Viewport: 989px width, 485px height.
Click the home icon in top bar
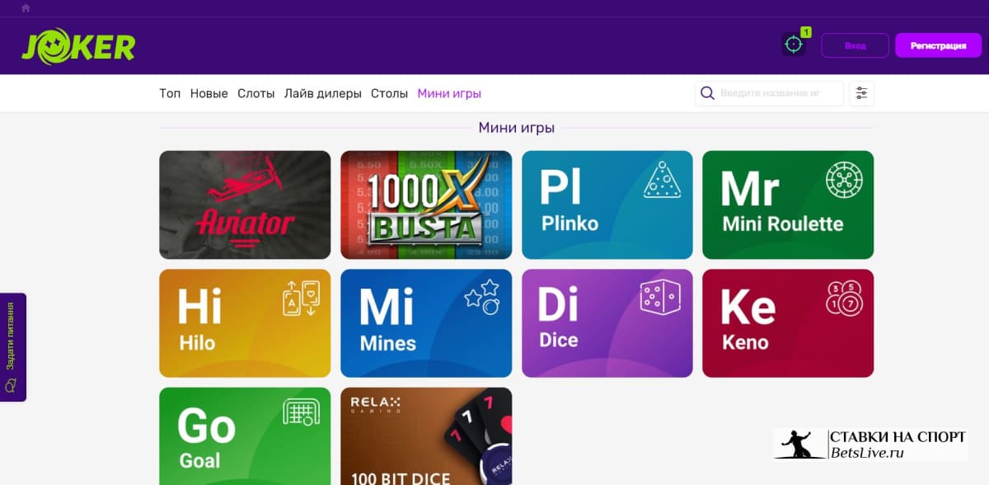point(26,7)
